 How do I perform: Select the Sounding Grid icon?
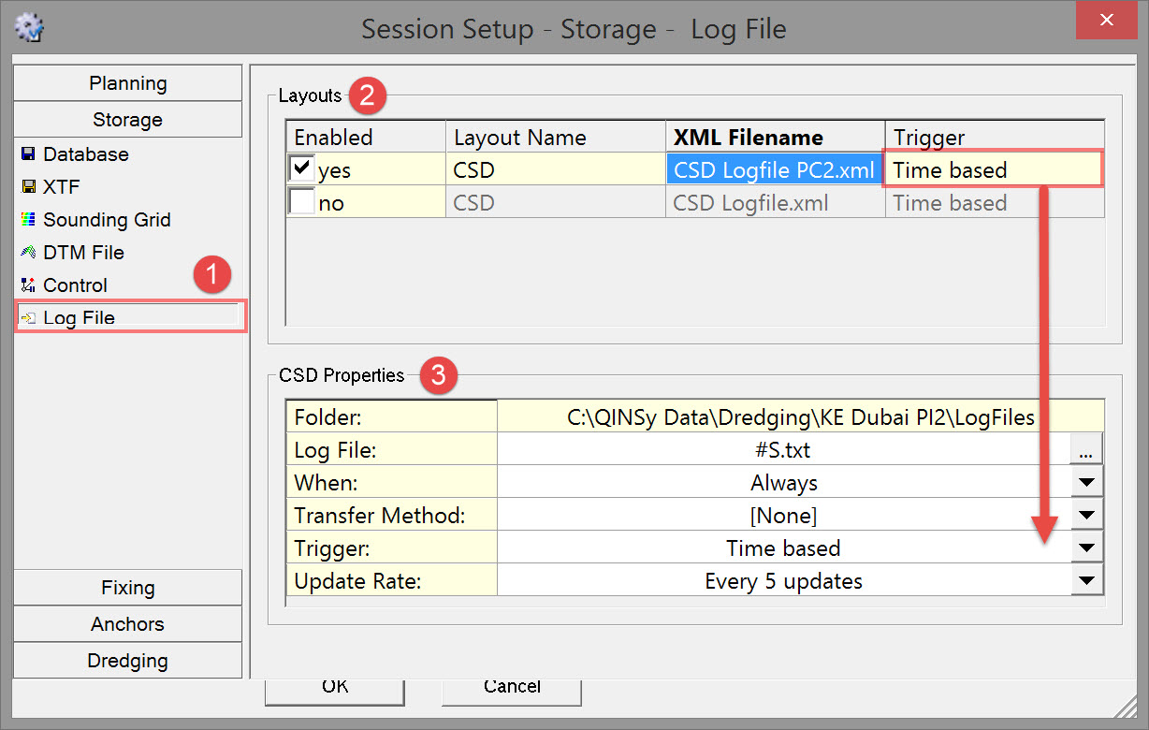pyautogui.click(x=28, y=220)
